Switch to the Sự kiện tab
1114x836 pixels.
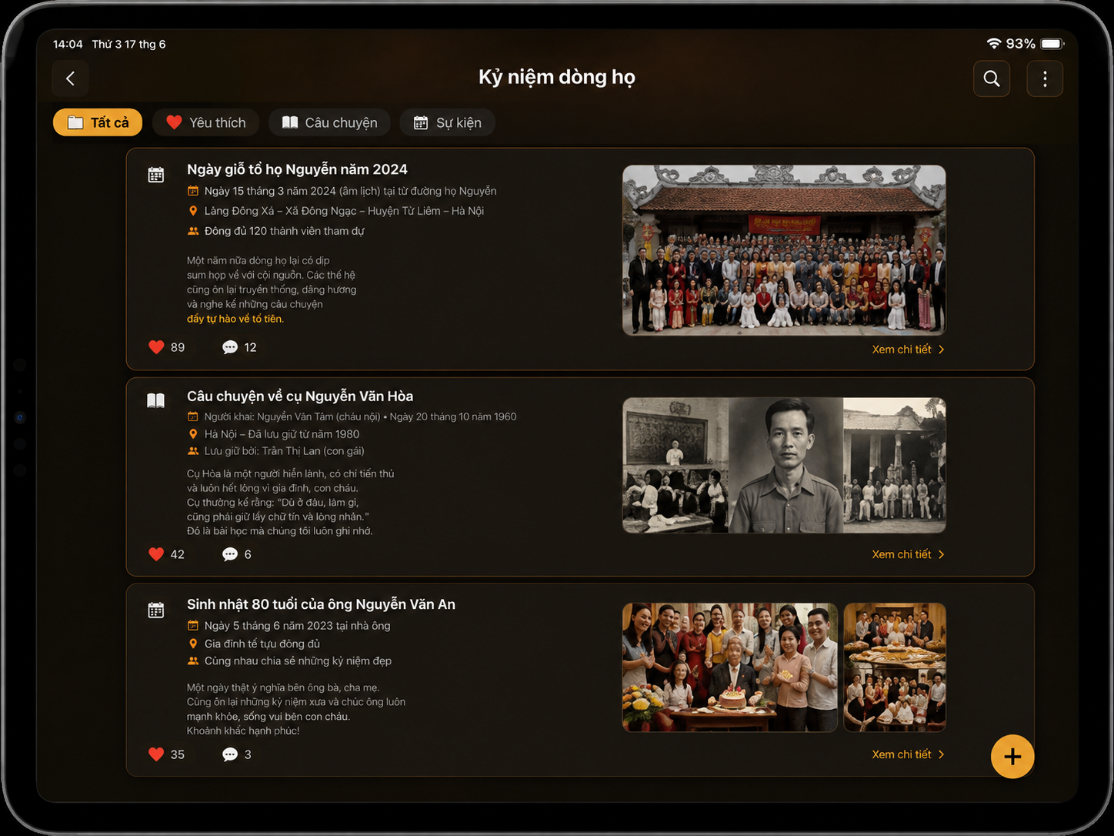[447, 122]
